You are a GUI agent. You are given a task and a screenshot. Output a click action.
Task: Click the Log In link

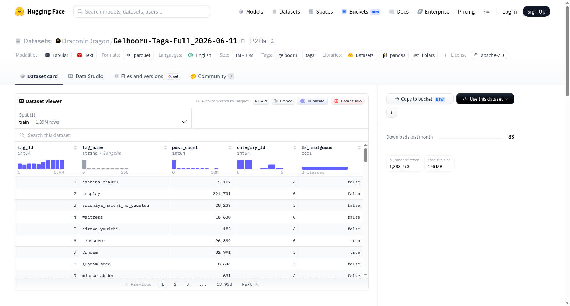coord(509,11)
